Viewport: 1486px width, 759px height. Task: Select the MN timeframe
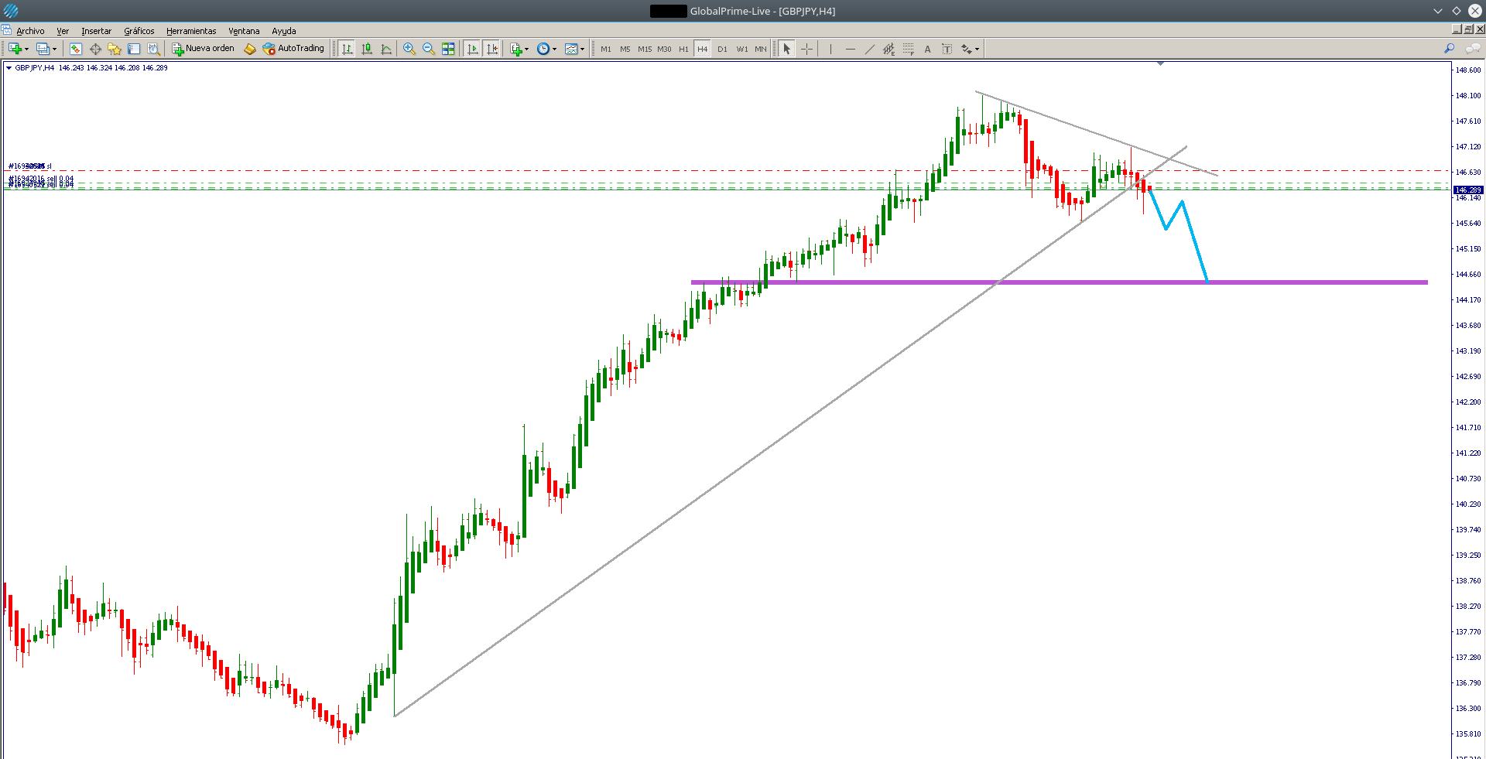[x=761, y=49]
